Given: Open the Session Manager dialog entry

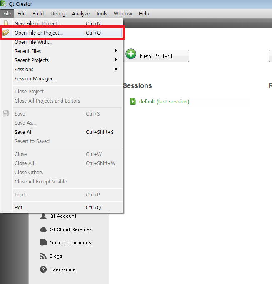Looking at the screenshot, I should [x=62, y=79].
